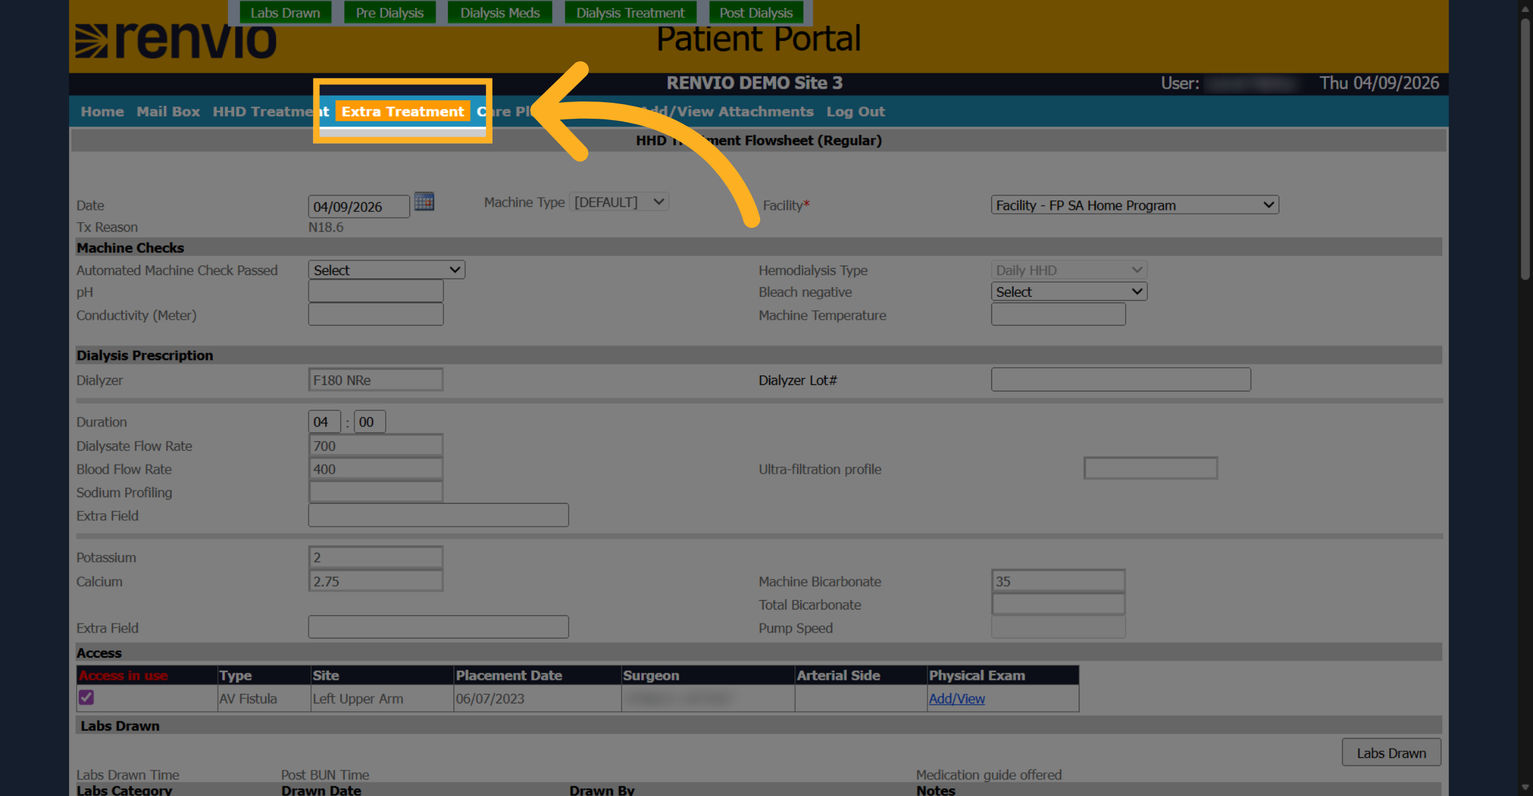1533x796 pixels.
Task: Jump to Dialysis Treatment section tab
Action: click(630, 13)
